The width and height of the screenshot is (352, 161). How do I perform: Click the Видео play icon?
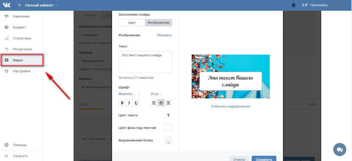(x=7, y=60)
